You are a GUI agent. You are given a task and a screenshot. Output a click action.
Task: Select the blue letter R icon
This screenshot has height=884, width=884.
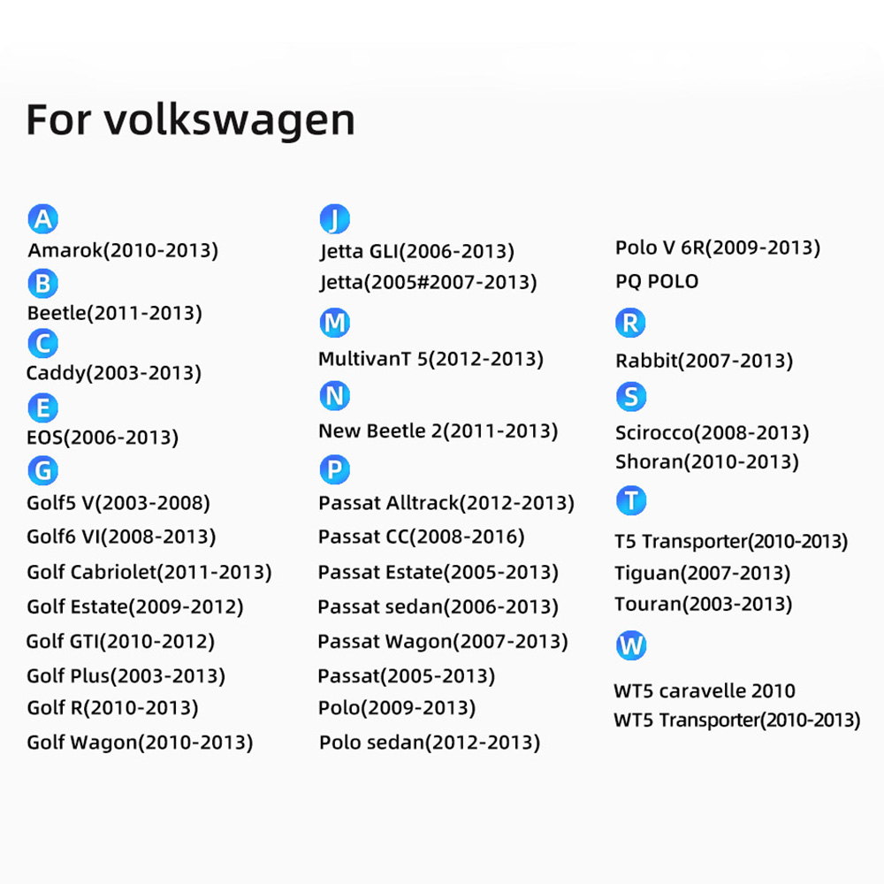tap(630, 323)
